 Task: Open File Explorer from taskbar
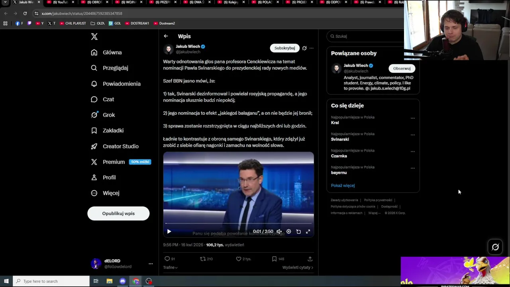[109, 281]
